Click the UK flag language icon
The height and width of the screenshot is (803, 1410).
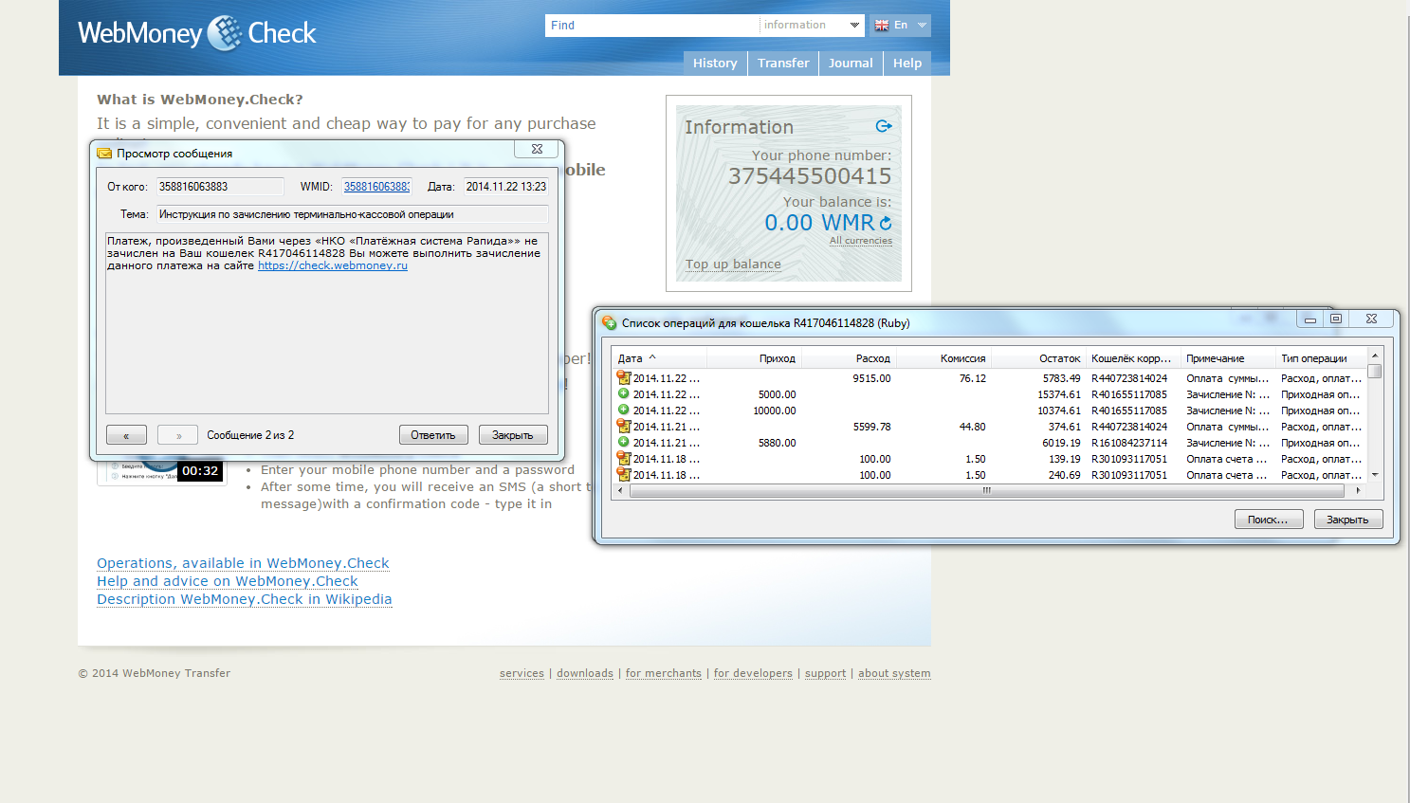point(882,26)
